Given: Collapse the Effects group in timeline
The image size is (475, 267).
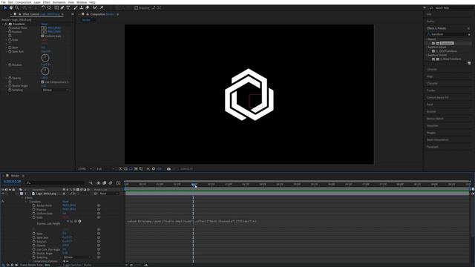Looking at the screenshot, I should [x=23, y=198].
